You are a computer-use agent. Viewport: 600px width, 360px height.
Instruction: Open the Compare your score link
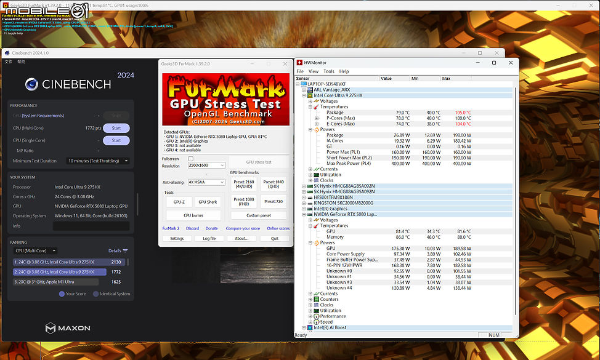point(243,228)
